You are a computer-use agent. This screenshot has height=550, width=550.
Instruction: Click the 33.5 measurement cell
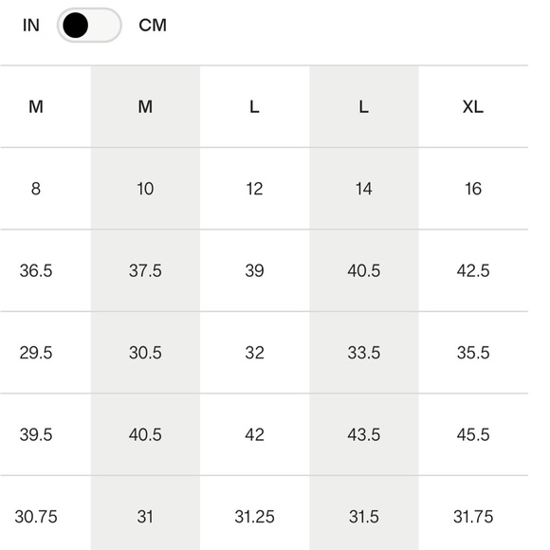pos(364,353)
